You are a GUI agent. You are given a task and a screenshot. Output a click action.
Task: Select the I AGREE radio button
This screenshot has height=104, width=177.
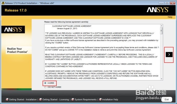pos(45,83)
